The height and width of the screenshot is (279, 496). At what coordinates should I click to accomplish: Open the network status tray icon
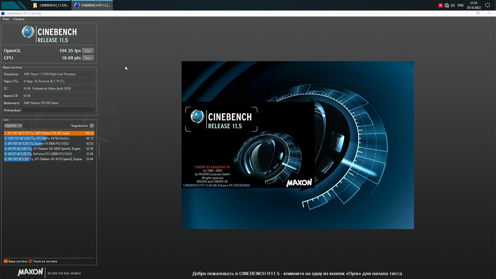(447, 5)
